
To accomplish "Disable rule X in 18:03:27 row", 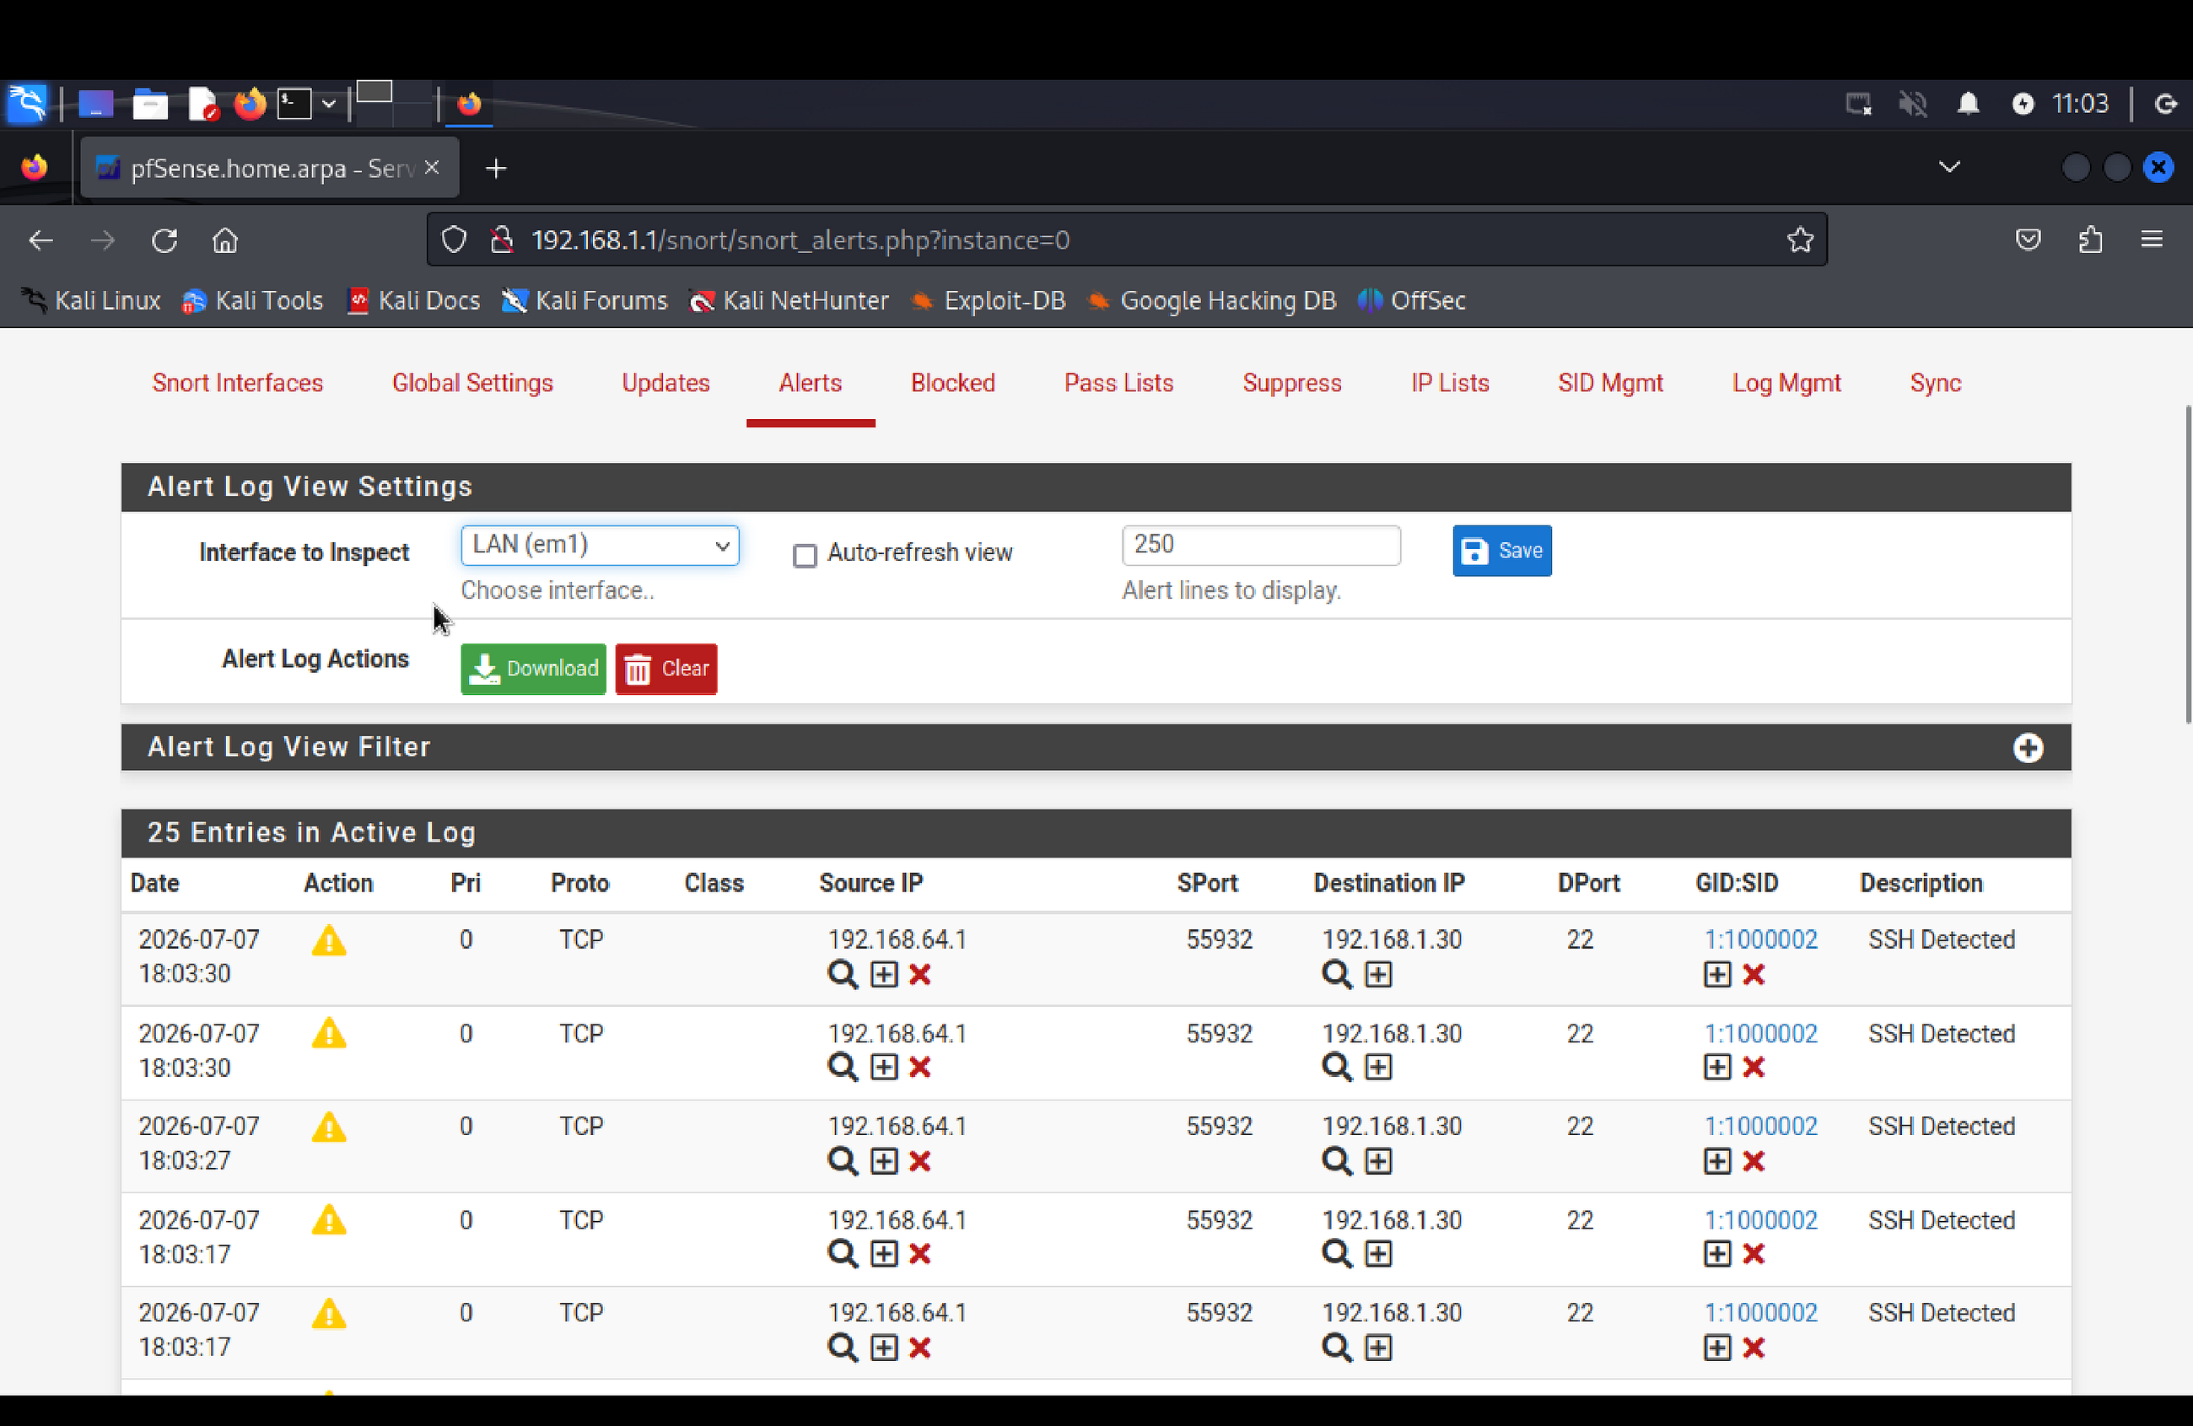I will 1754,1160.
